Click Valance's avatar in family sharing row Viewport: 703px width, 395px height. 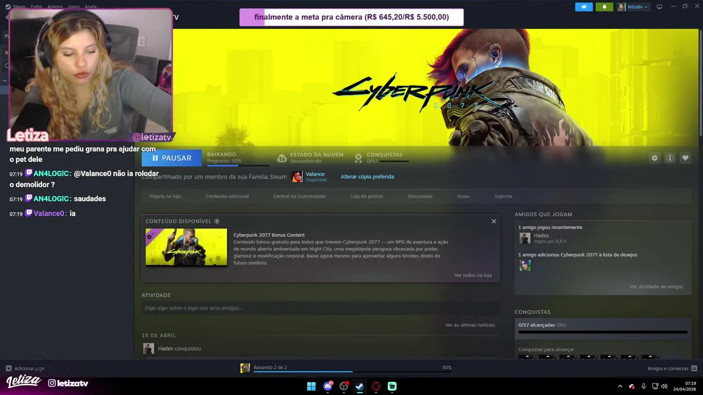point(297,177)
